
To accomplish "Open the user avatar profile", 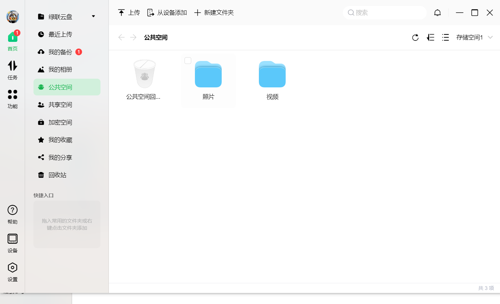I will pos(13,16).
